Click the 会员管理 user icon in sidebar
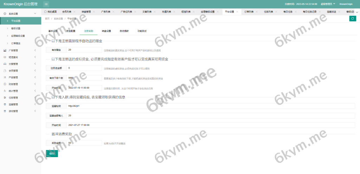 (x=5, y=70)
